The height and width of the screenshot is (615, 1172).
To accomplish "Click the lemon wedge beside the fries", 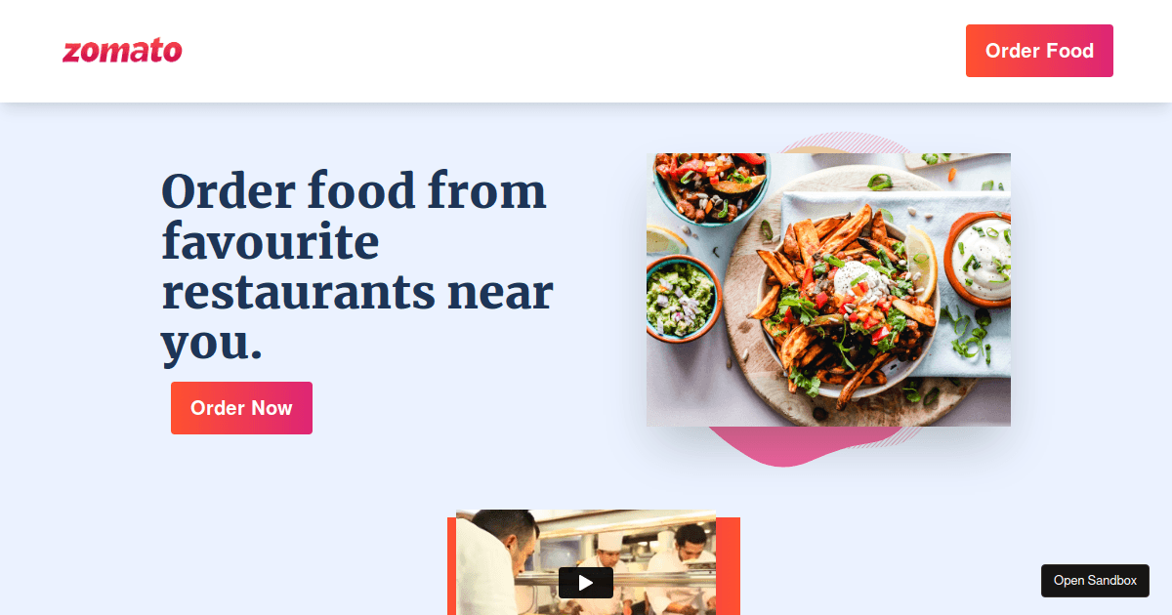I will 919,260.
